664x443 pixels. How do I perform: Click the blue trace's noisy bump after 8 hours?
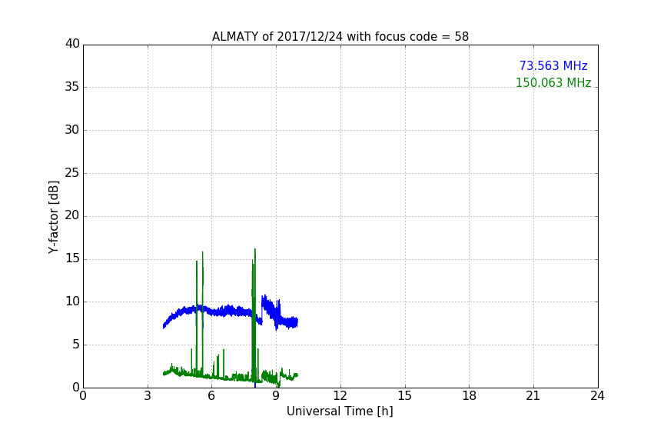point(271,310)
